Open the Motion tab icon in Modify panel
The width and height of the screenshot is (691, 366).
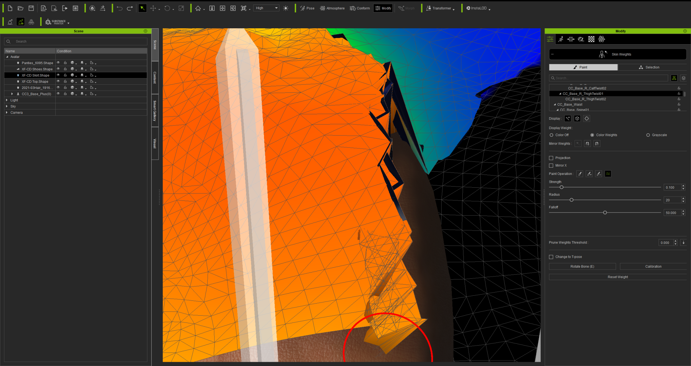pyautogui.click(x=560, y=39)
